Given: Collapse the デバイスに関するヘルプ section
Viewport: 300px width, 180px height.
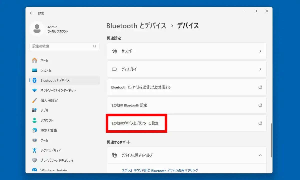Looking at the screenshot, I should click(260, 155).
